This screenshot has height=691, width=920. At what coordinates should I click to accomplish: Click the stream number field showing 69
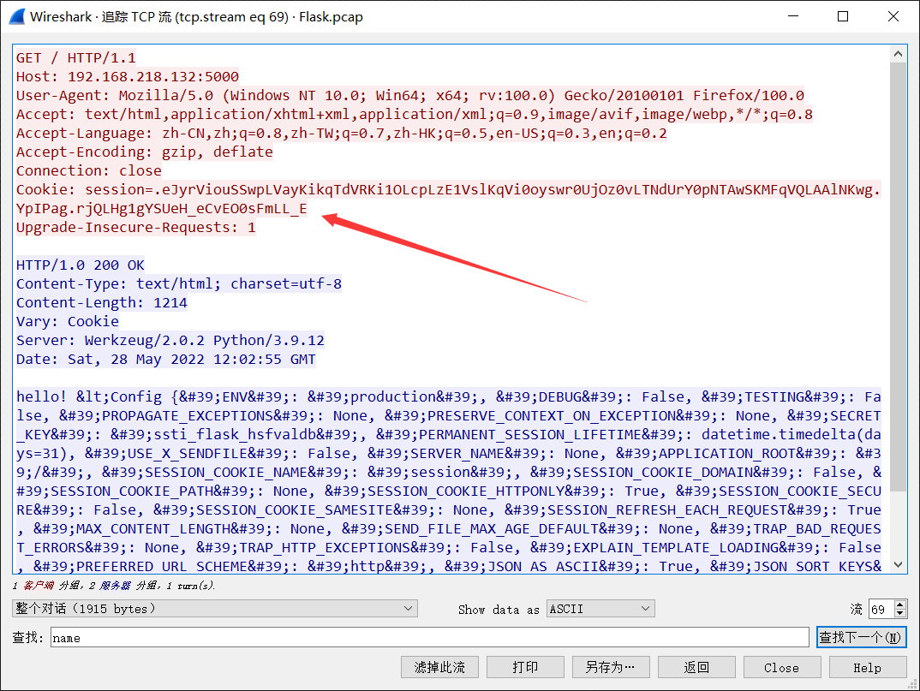881,609
